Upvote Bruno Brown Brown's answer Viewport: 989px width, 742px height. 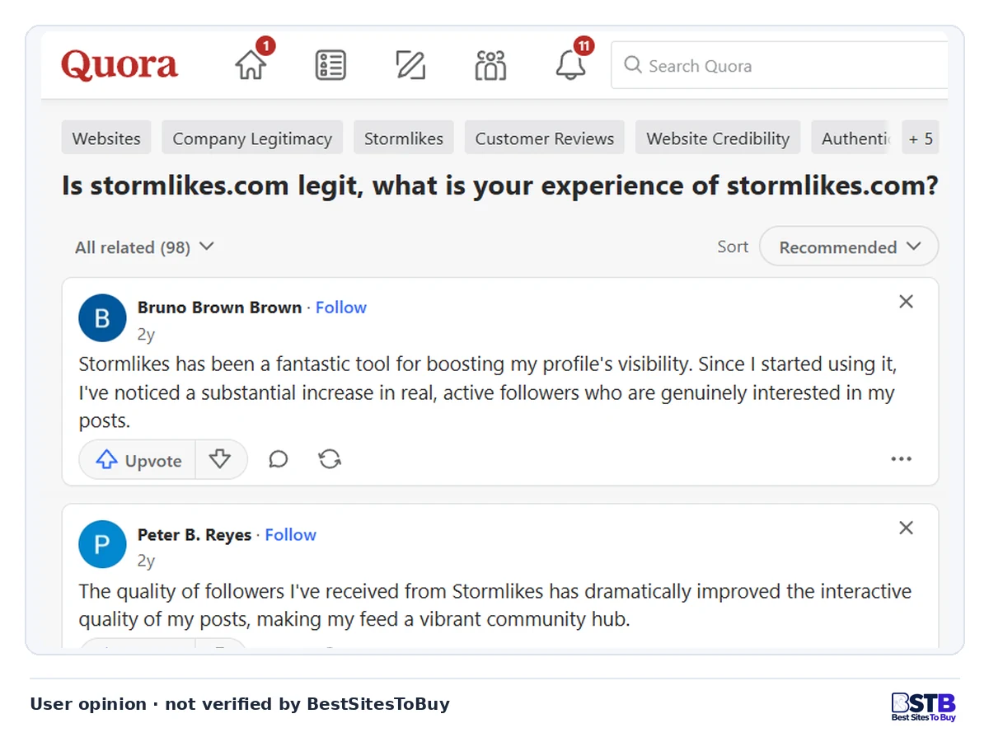[x=138, y=459]
